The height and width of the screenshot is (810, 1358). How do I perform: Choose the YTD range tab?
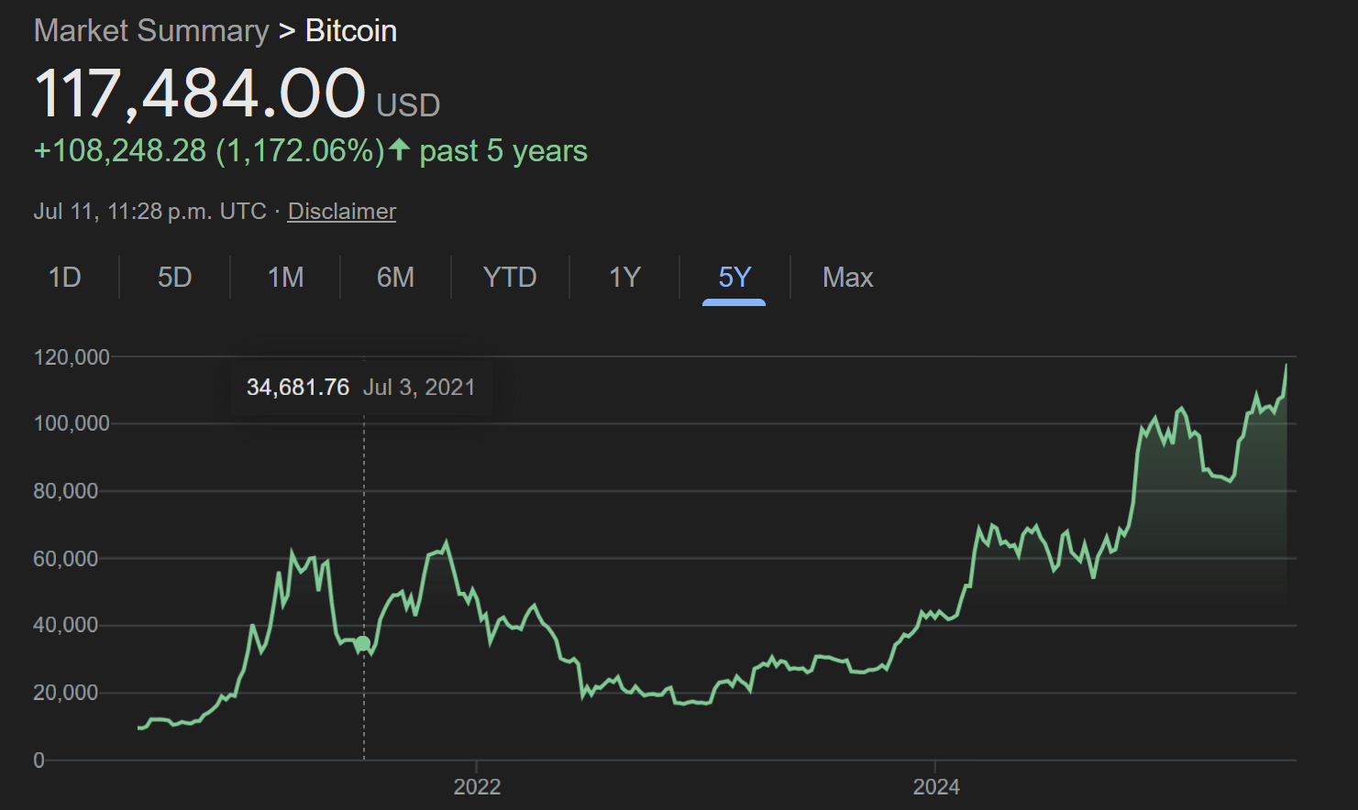[x=510, y=277]
